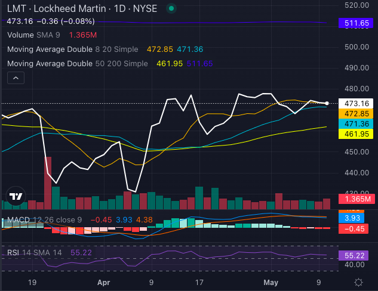Select the LMT Lockheed Martin symbol title
This screenshot has height=291, width=378.
[x=82, y=9]
